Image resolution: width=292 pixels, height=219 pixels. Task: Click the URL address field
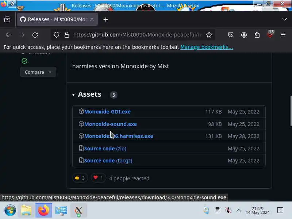pyautogui.click(x=138, y=35)
